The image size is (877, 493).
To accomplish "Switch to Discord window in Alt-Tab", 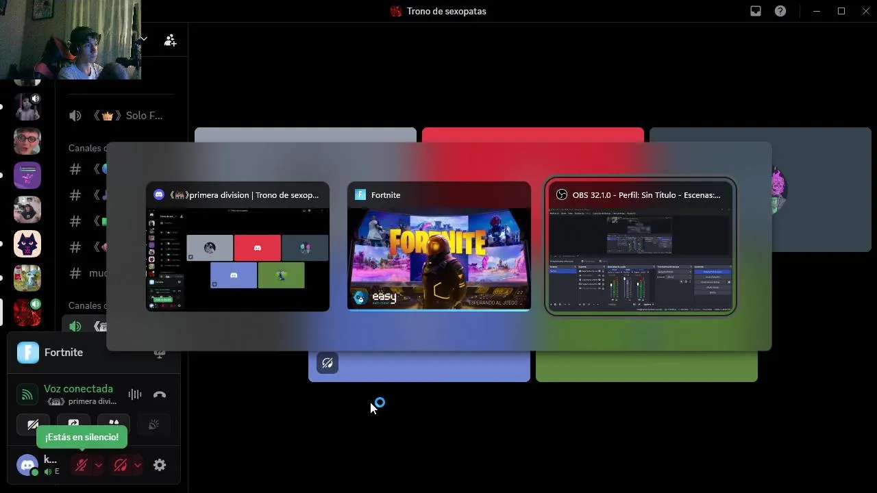I will 238,246.
